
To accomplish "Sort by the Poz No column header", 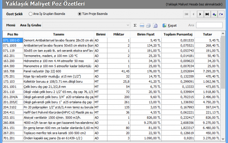I will (x=13, y=34).
